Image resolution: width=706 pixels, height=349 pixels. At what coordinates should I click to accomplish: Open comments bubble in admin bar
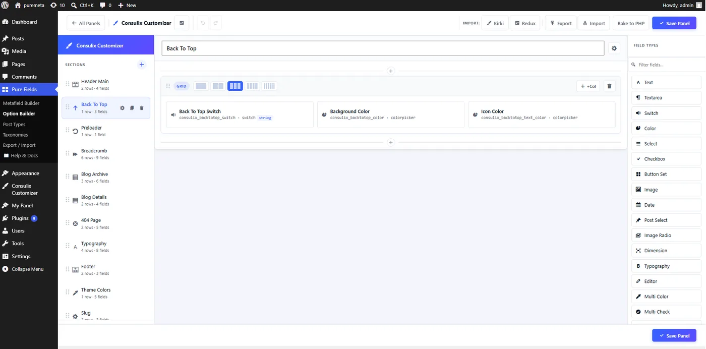pos(105,5)
